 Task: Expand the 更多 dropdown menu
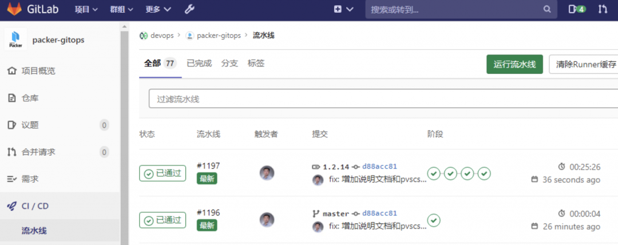tap(158, 10)
